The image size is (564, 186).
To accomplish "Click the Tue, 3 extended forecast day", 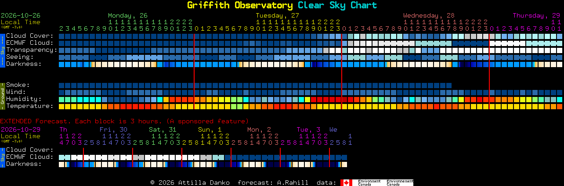I will click(x=308, y=129).
